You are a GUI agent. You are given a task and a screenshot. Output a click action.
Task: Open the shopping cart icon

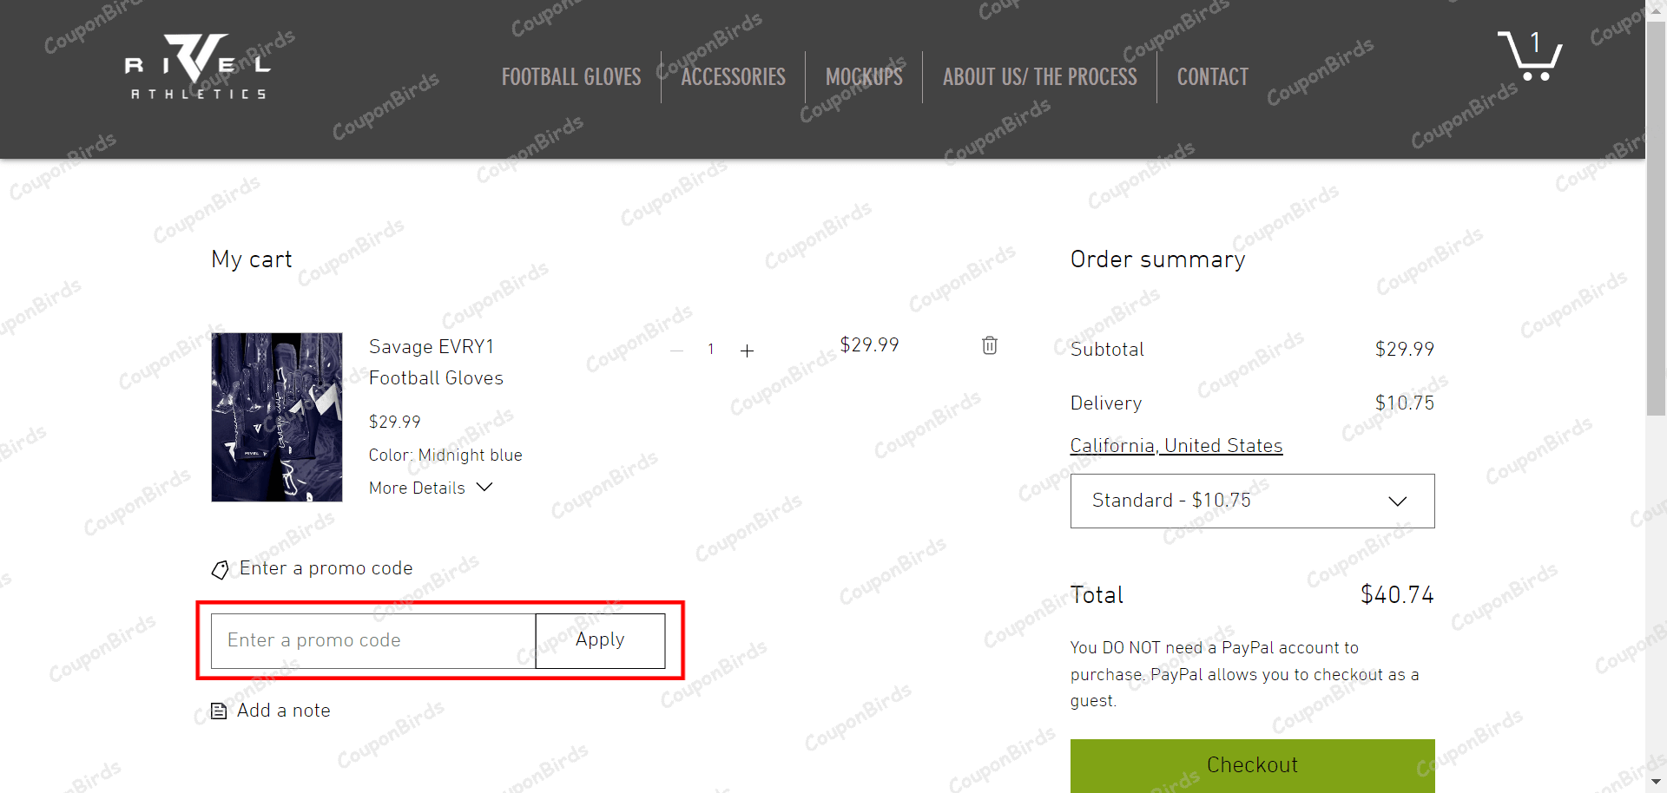point(1531,55)
